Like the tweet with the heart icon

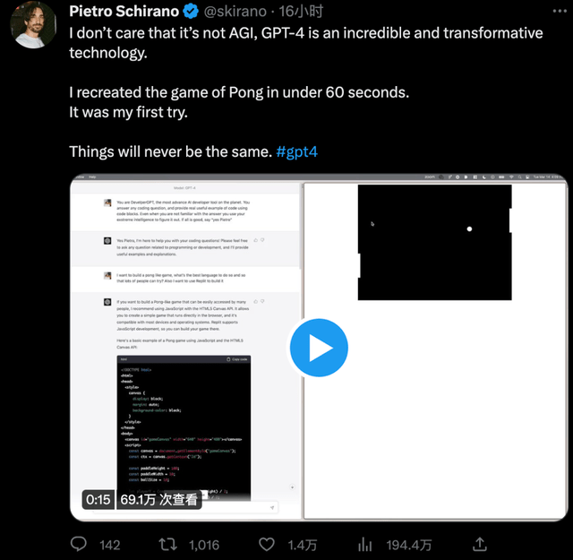point(267,544)
